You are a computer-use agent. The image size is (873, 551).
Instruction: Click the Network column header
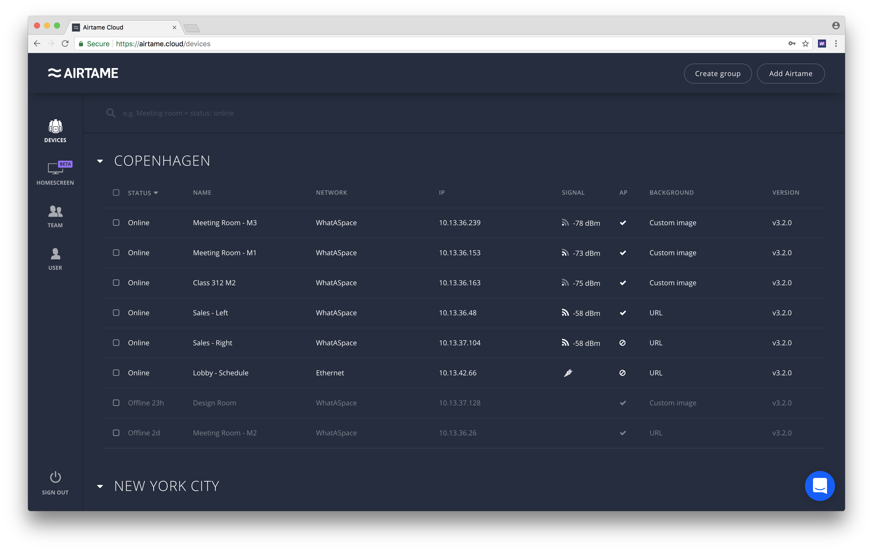331,192
